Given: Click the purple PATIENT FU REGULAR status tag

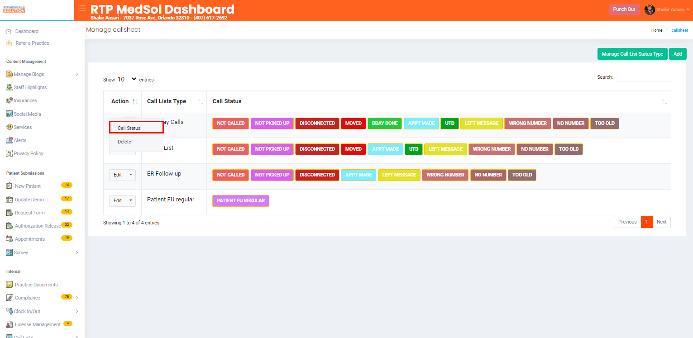Looking at the screenshot, I should pos(241,200).
